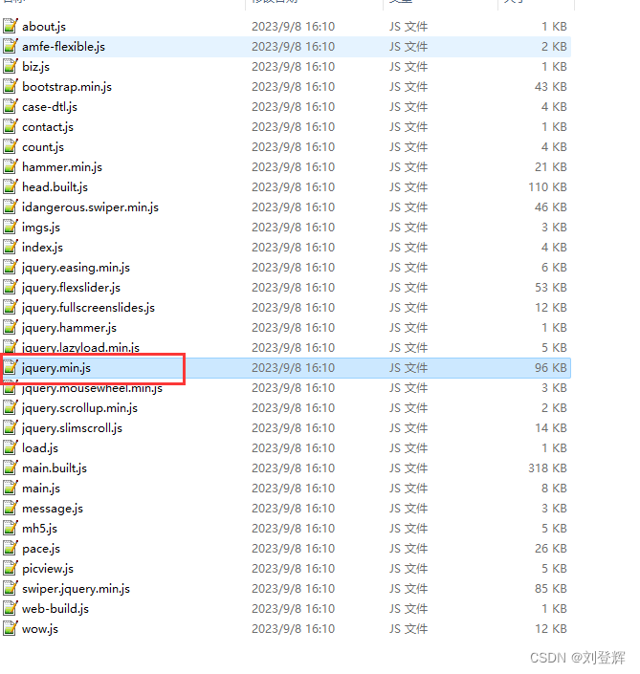
Task: Click the amfe-flexible.js file icon
Action: tap(11, 47)
